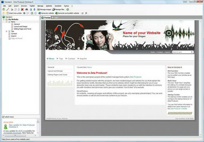204x142 pixels.
Task: Open Manage files from the toolbar
Action: pos(58,10)
